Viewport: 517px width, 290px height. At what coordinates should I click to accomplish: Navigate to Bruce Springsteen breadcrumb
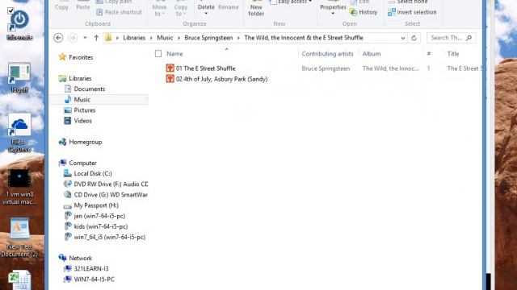click(x=208, y=38)
